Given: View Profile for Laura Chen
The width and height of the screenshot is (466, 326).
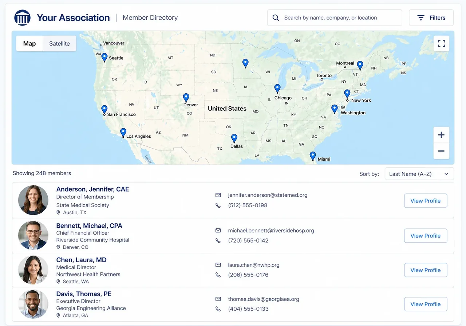Looking at the screenshot, I should (426, 270).
